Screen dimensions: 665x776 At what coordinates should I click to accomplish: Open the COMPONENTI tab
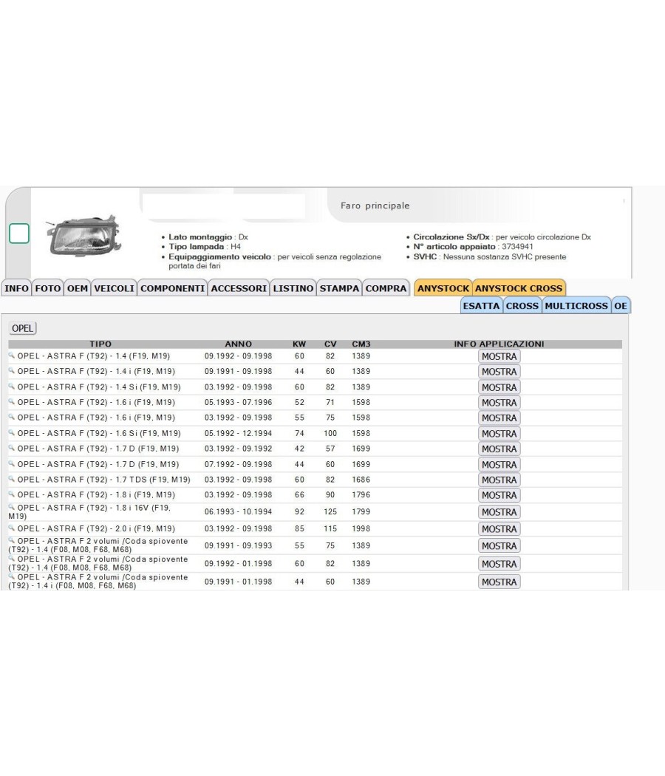[x=172, y=288]
